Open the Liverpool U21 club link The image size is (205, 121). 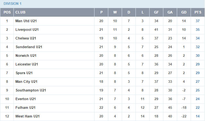(27, 30)
